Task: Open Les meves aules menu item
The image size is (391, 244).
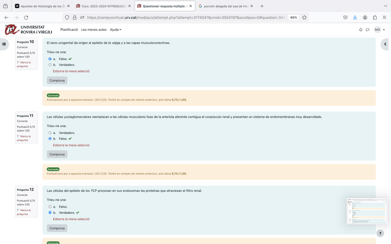Action: (94, 29)
